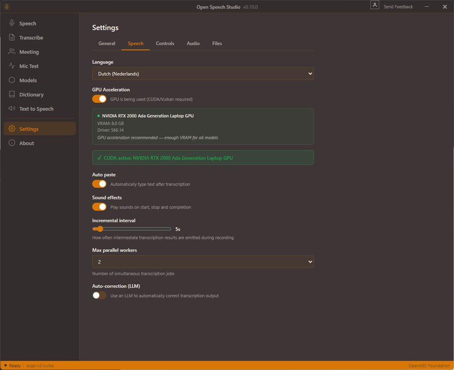Viewport: 454px width, 370px height.
Task: Select Settings in the sidebar
Action: pyautogui.click(x=40, y=129)
